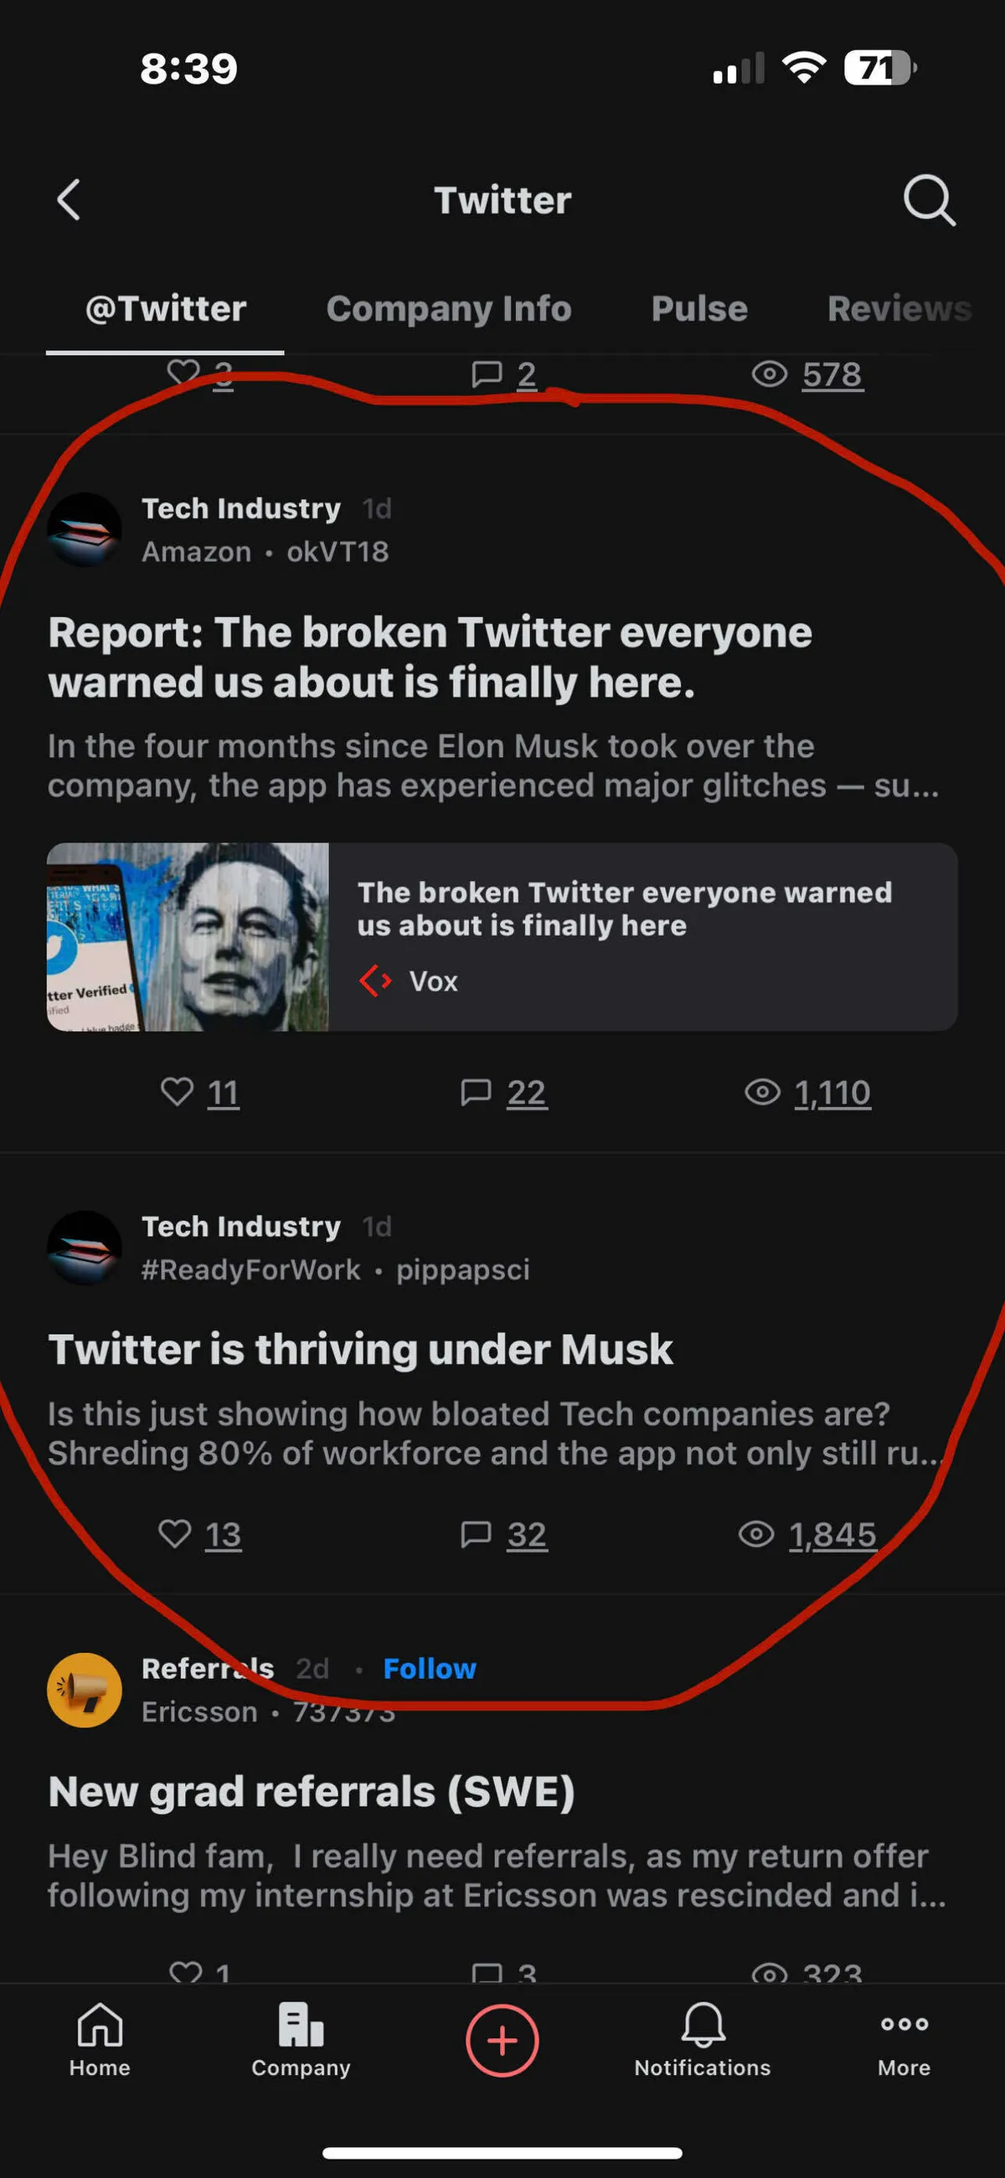Switch to the Pulse tab
The height and width of the screenshot is (2178, 1005).
(x=698, y=309)
